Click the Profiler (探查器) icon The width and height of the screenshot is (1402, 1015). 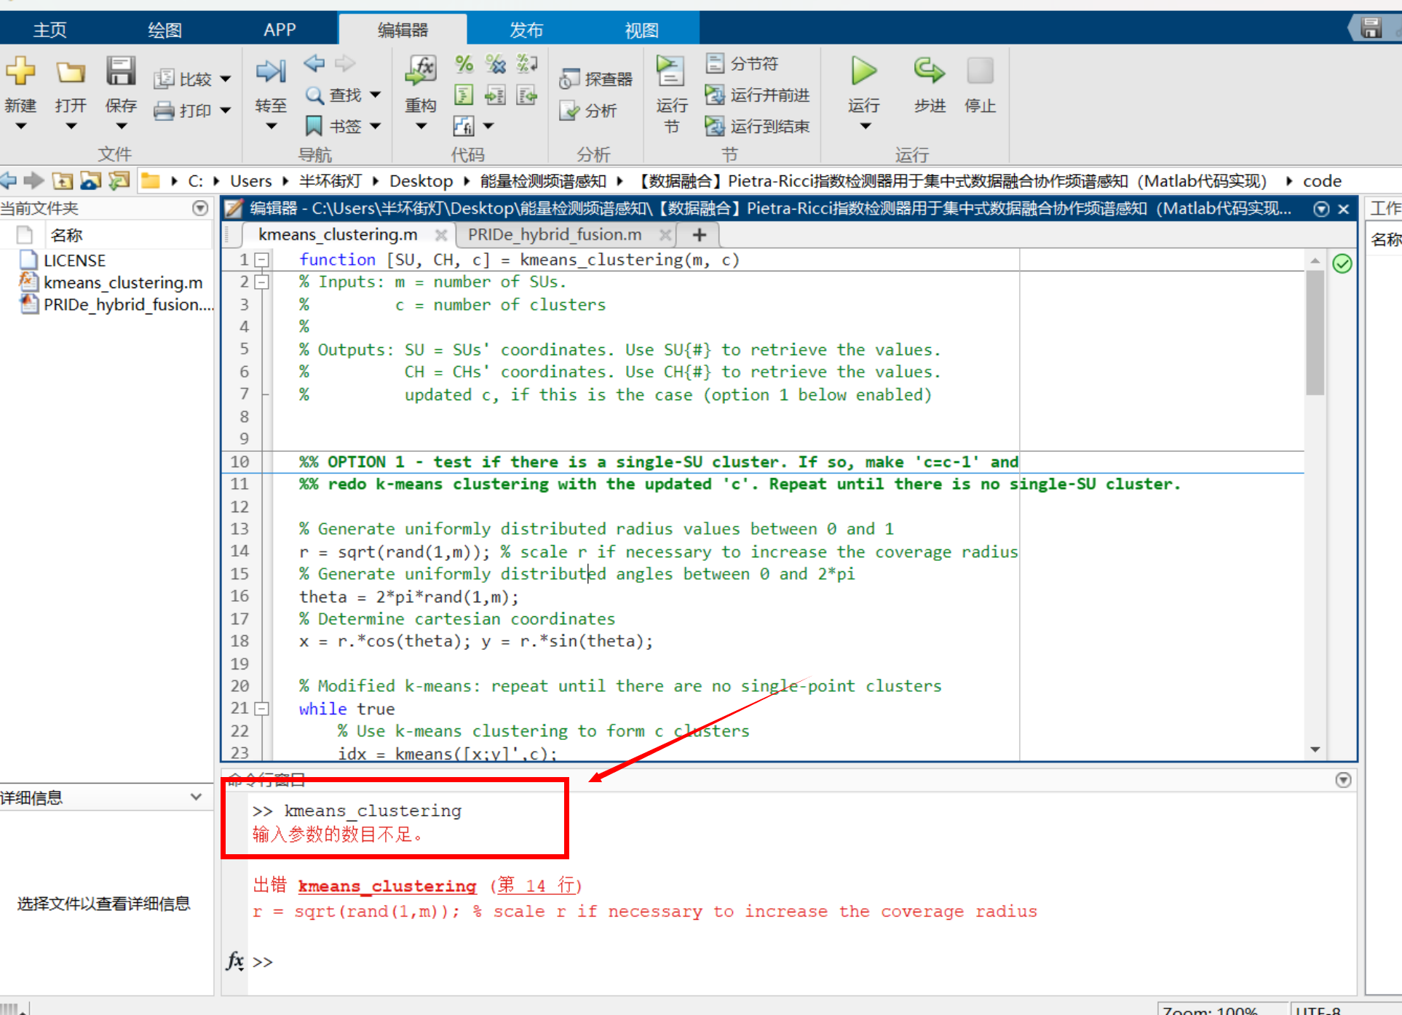coord(569,79)
